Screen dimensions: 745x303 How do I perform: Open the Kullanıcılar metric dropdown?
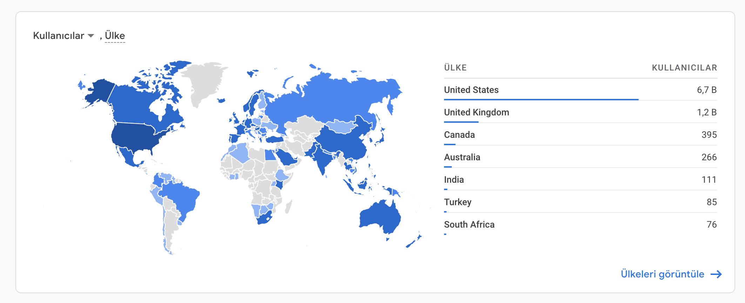63,36
